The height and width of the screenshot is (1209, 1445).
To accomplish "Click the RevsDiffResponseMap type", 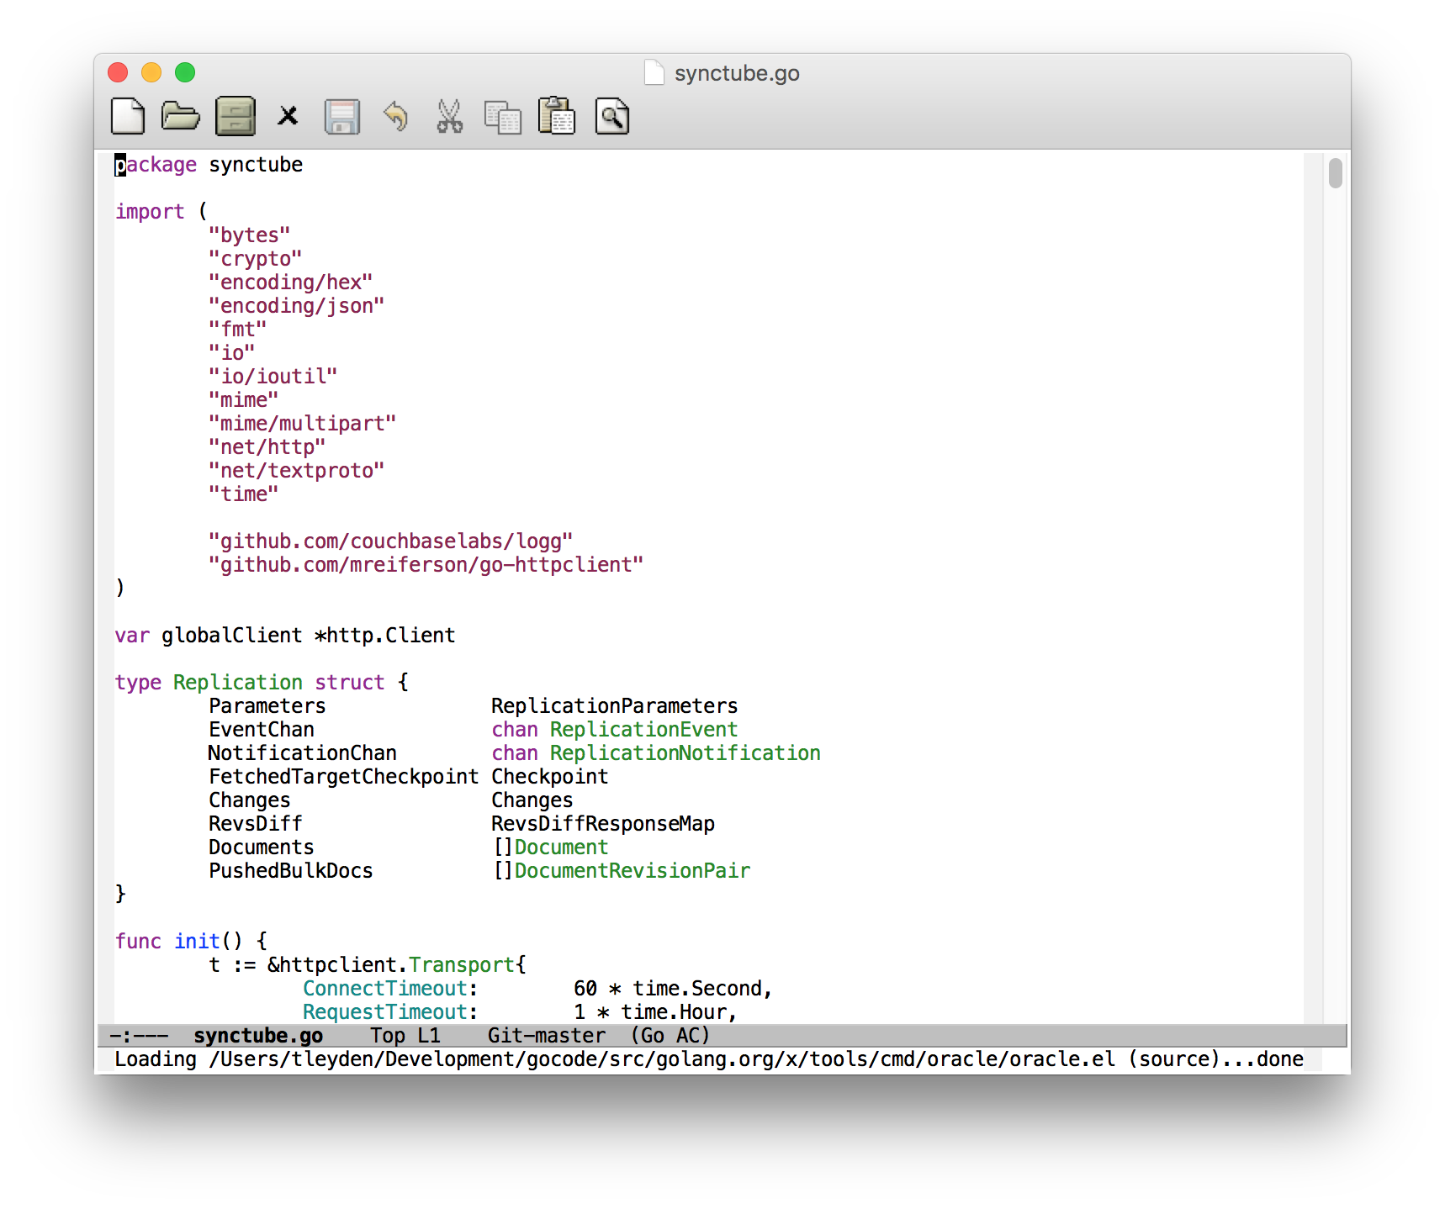I will pyautogui.click(x=602, y=824).
